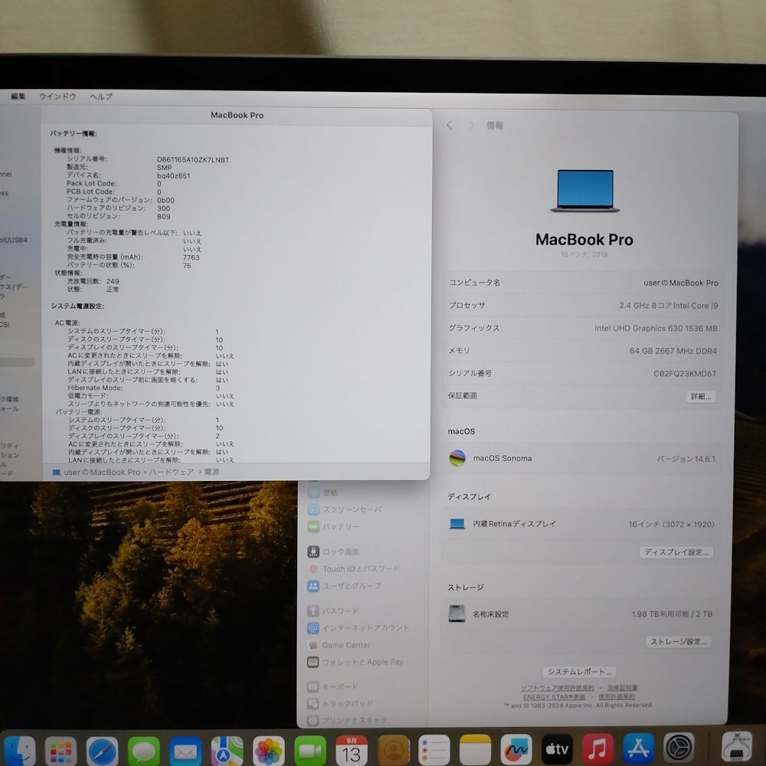Open the 編集 menu

(18, 97)
